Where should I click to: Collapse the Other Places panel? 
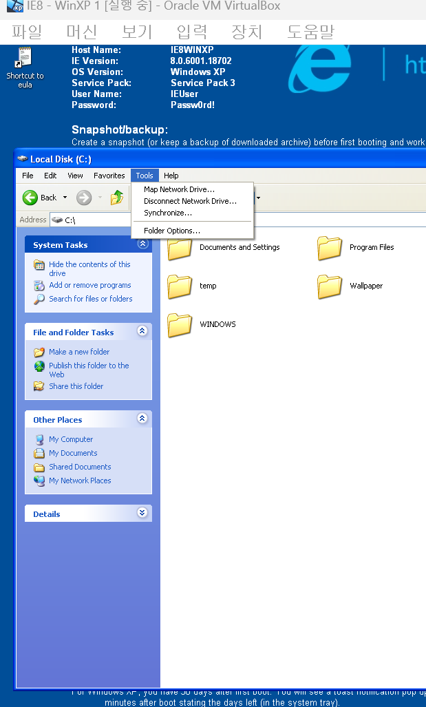[142, 419]
